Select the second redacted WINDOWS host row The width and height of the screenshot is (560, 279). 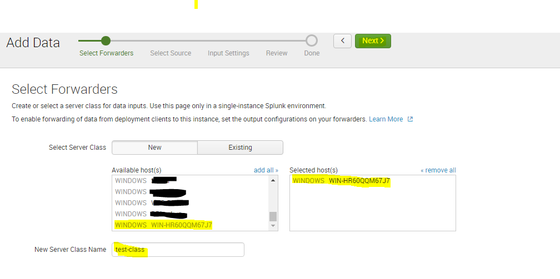click(191, 192)
